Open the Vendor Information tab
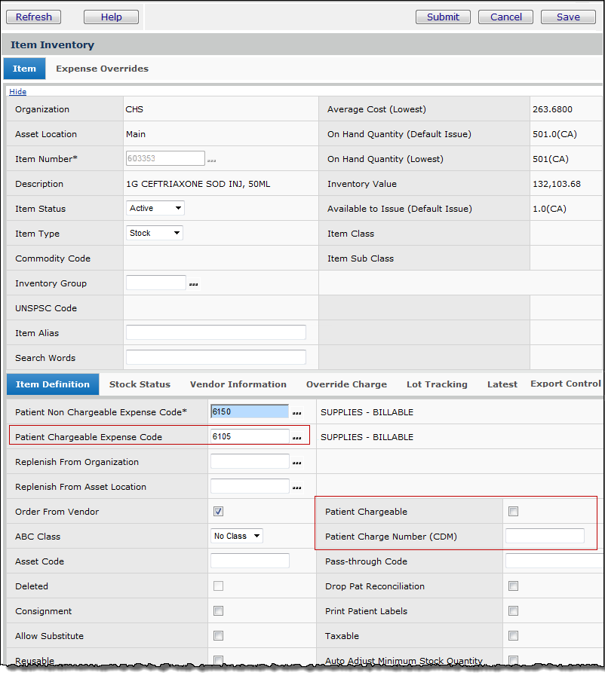Viewport: 605px width, 679px height. pos(238,384)
